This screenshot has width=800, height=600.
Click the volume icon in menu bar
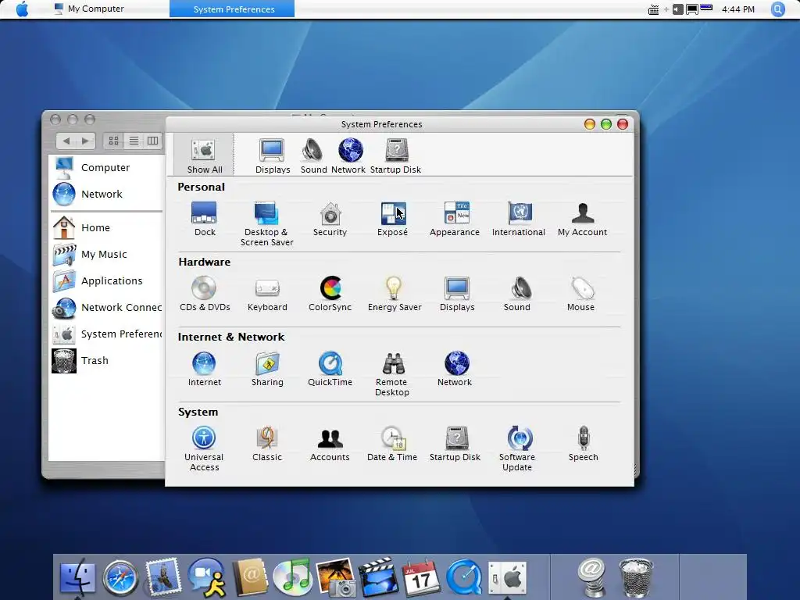[x=677, y=9]
